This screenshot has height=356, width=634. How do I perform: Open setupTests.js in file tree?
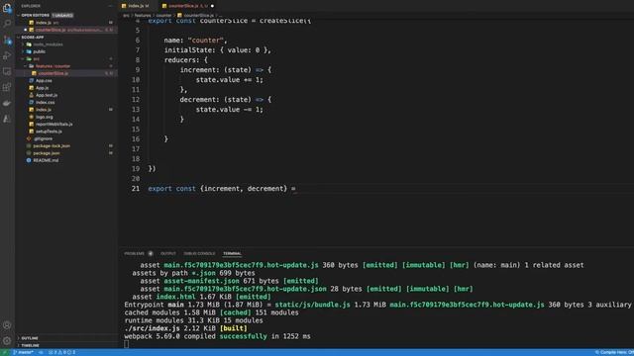tap(49, 132)
